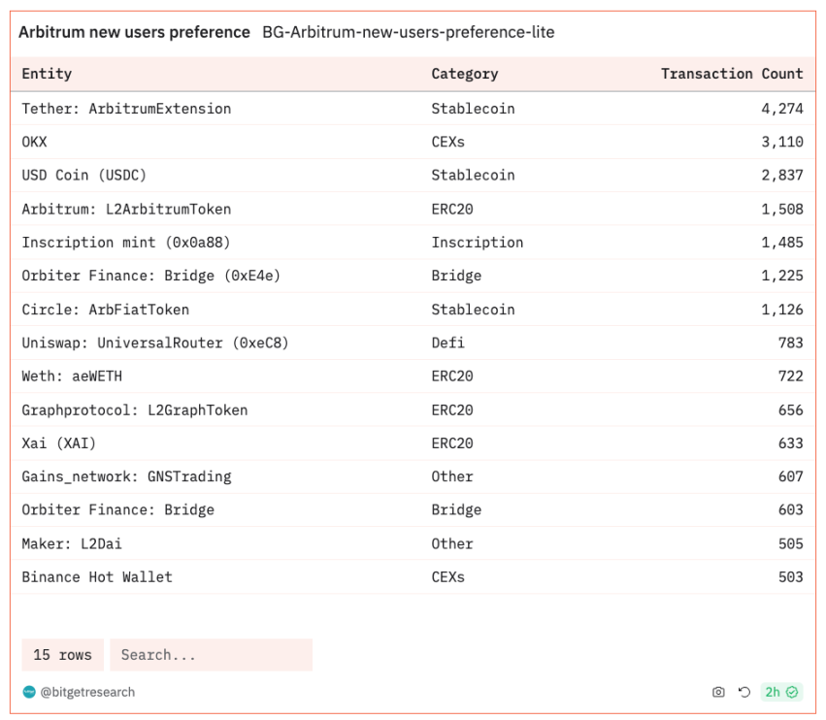The height and width of the screenshot is (720, 826).
Task: Select the OKX entity cell
Action: click(34, 142)
